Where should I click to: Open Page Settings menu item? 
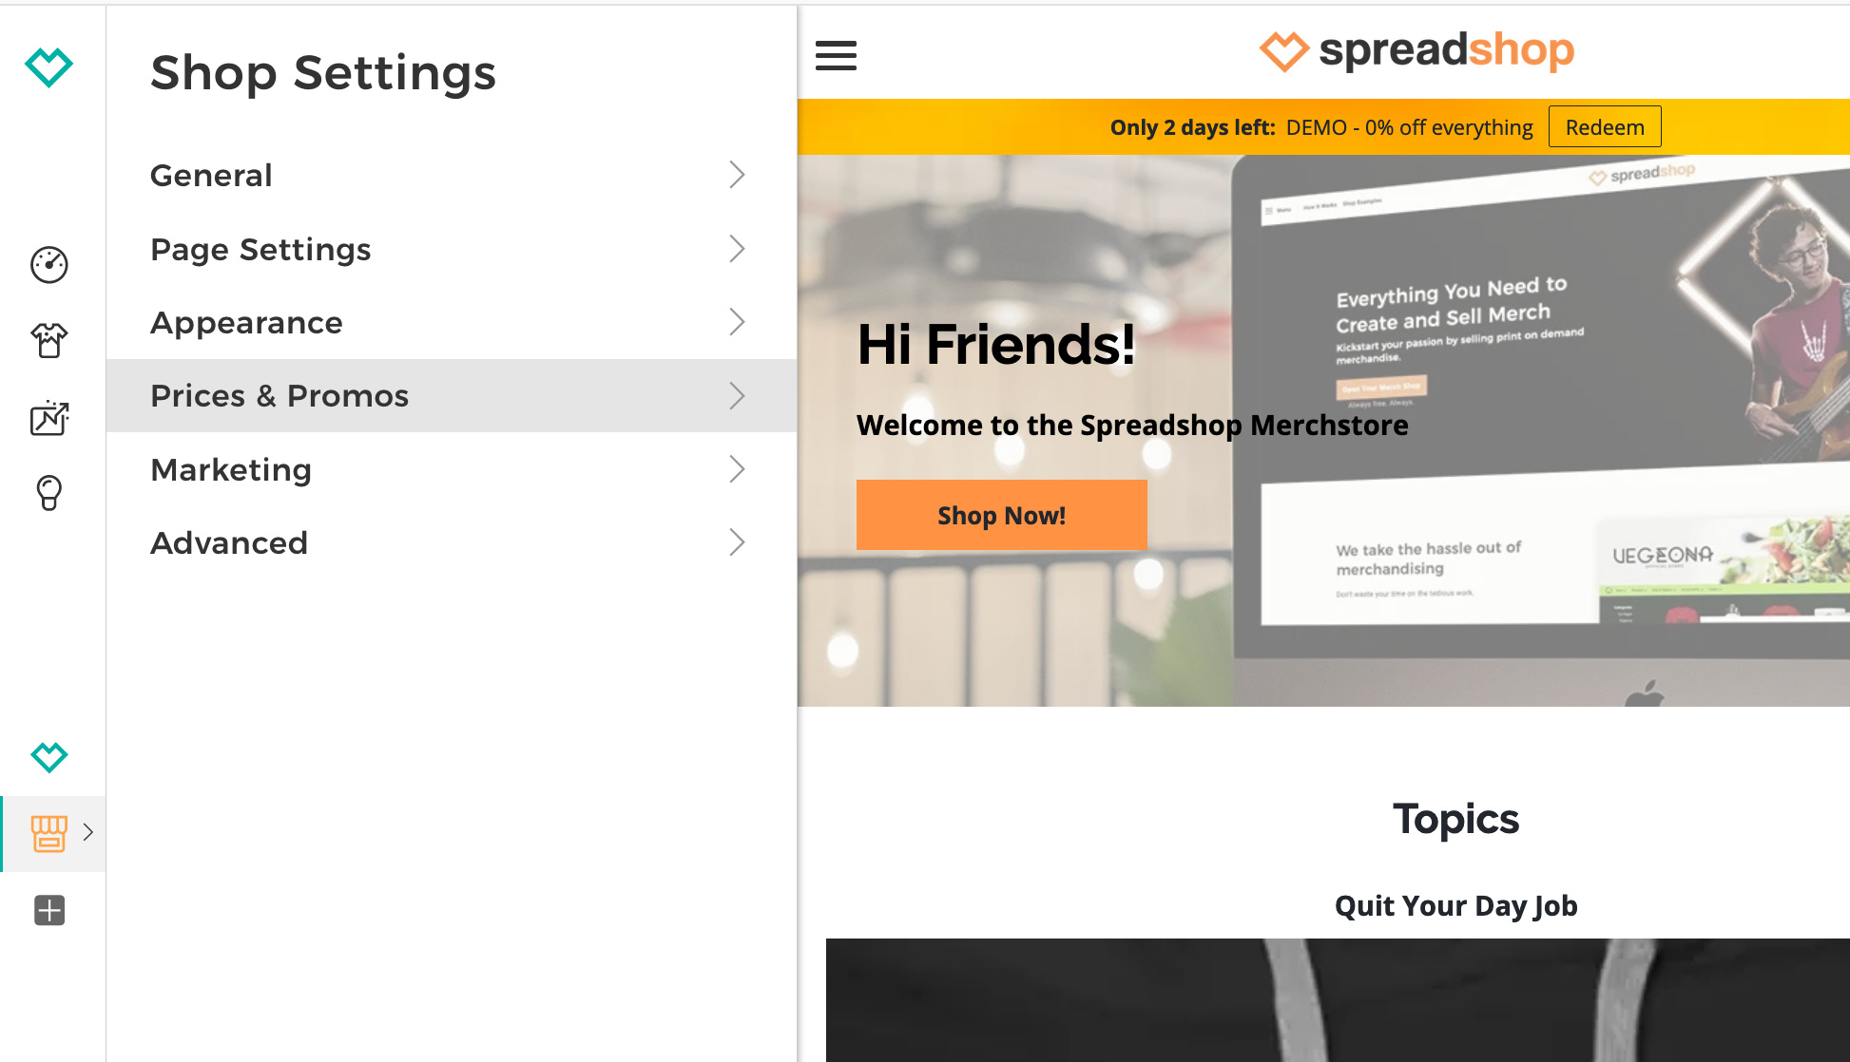pos(452,249)
